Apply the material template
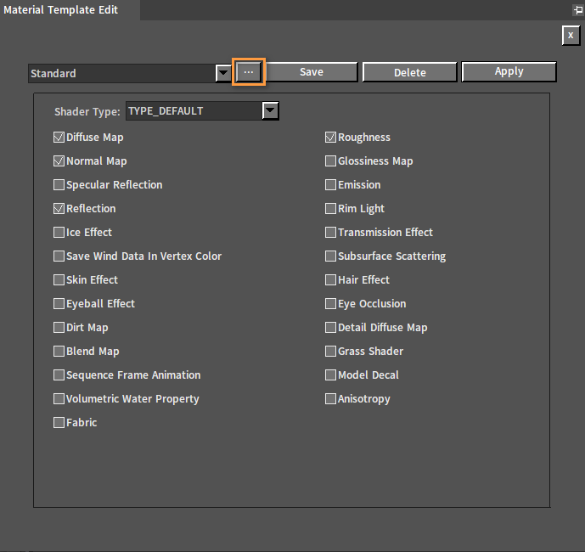 509,72
